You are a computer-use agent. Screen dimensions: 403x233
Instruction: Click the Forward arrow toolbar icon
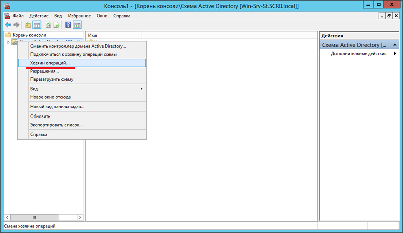pos(17,25)
